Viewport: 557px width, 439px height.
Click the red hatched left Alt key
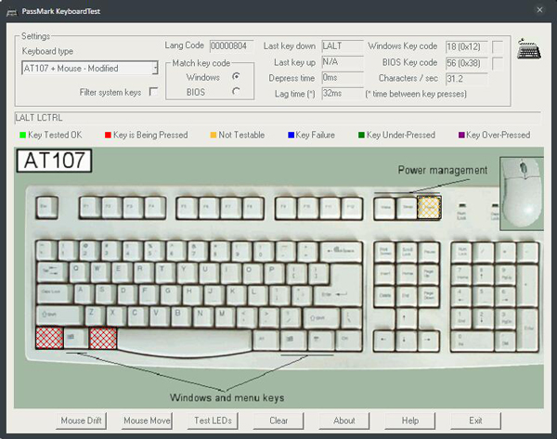pyautogui.click(x=103, y=338)
